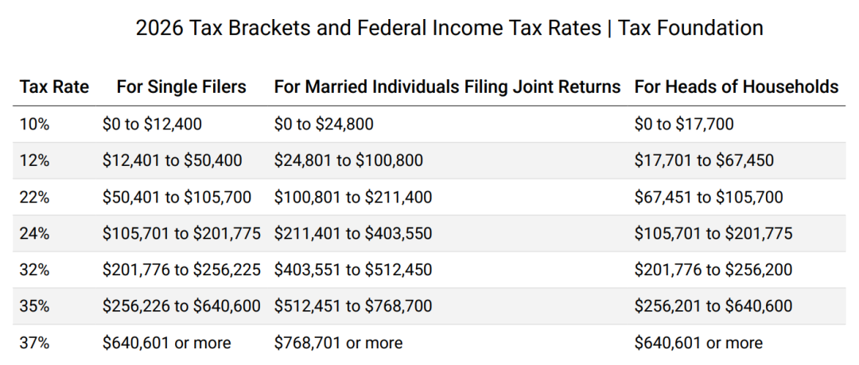Select the $12,401 to $50,400 cell
859x365 pixels.
coord(172,160)
